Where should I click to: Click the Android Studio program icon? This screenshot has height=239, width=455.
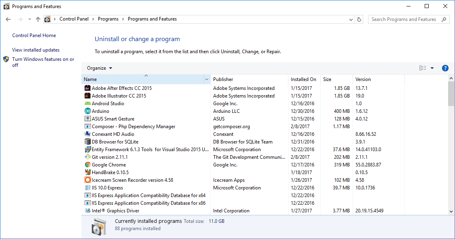coord(87,104)
